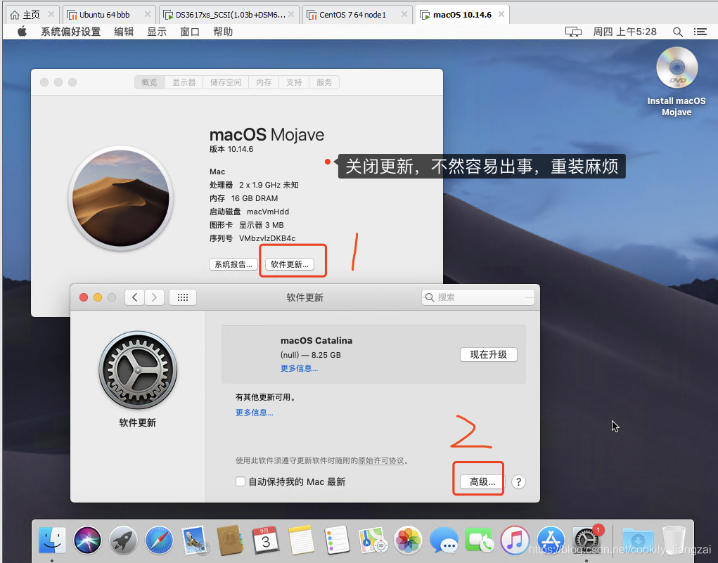Open App Store icon in Dock
The width and height of the screenshot is (718, 563).
coord(551,540)
